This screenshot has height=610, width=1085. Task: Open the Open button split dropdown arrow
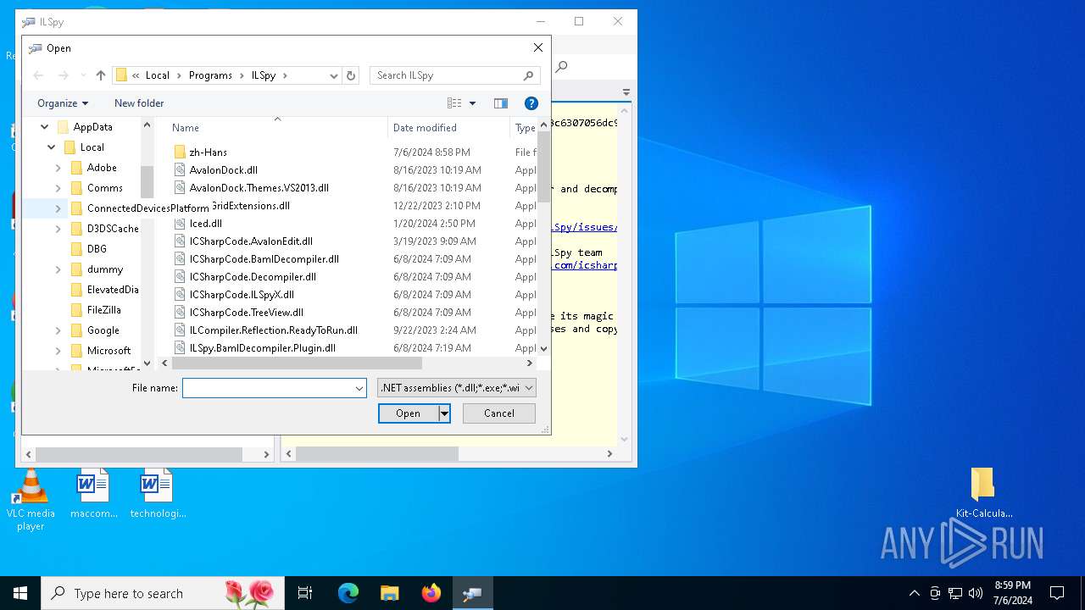click(x=443, y=413)
